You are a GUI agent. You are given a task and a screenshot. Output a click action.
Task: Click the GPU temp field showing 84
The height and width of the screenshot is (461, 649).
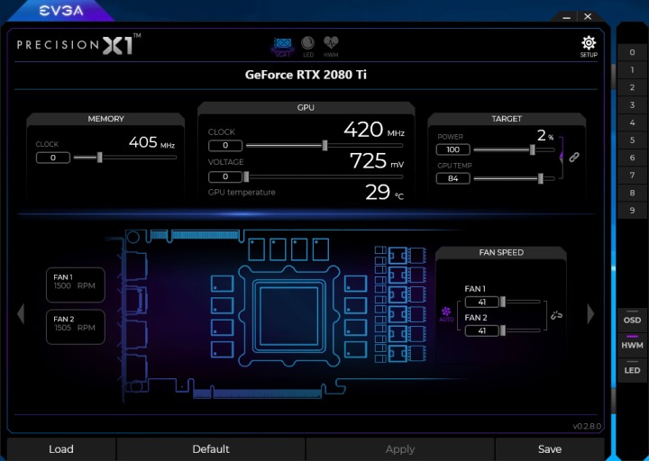pyautogui.click(x=453, y=178)
